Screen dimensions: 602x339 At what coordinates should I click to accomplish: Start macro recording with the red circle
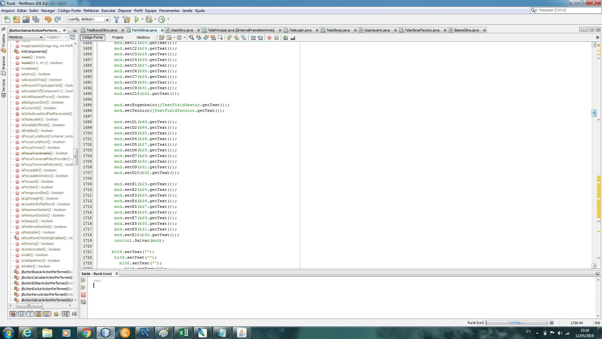269,38
